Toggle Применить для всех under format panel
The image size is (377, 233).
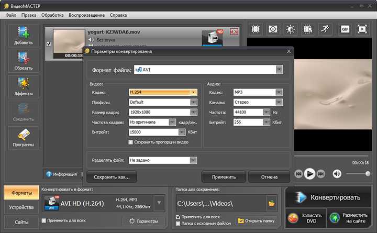pos(44,220)
